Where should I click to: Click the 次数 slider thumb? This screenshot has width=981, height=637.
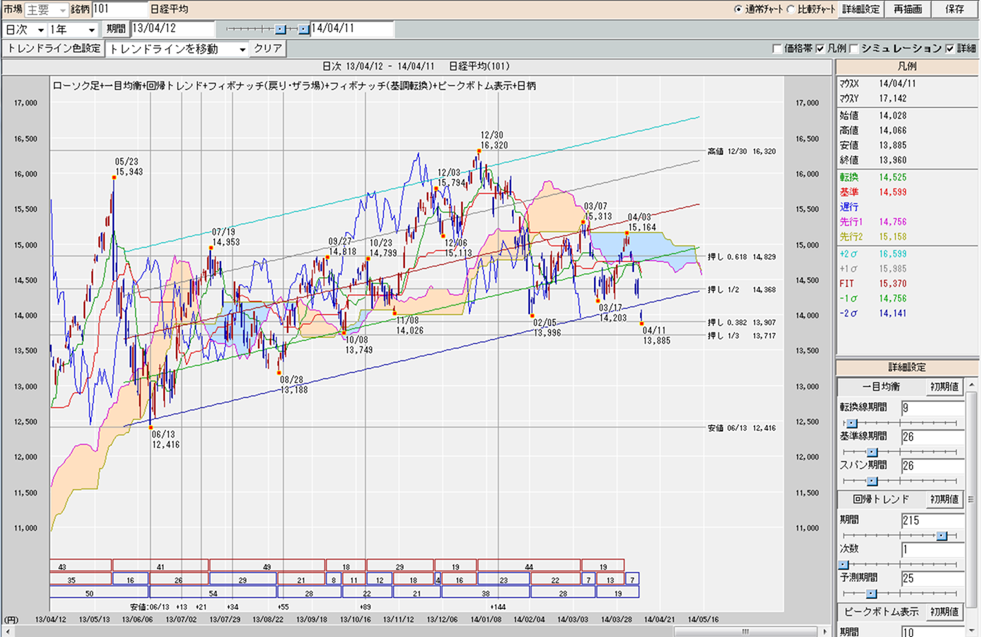[843, 564]
